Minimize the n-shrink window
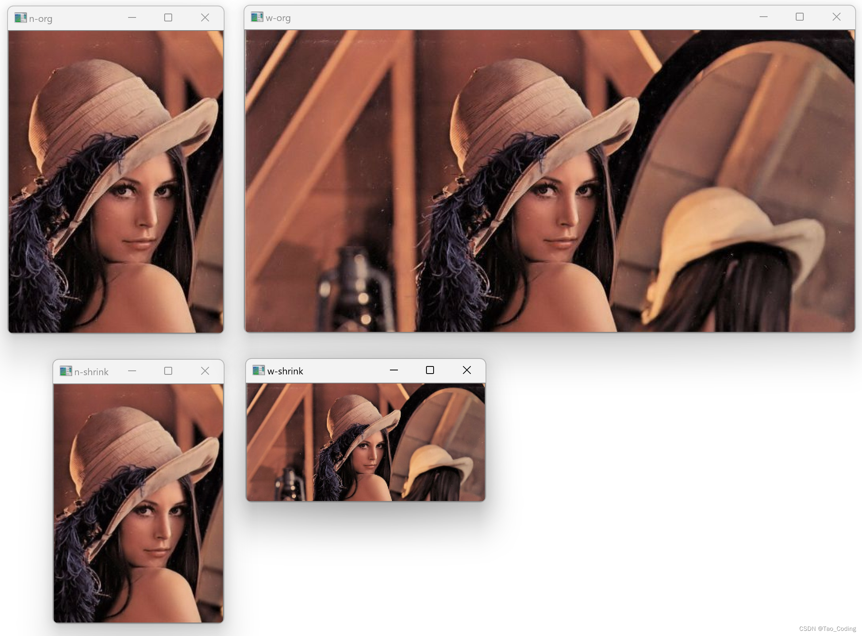The width and height of the screenshot is (862, 636). pos(132,371)
